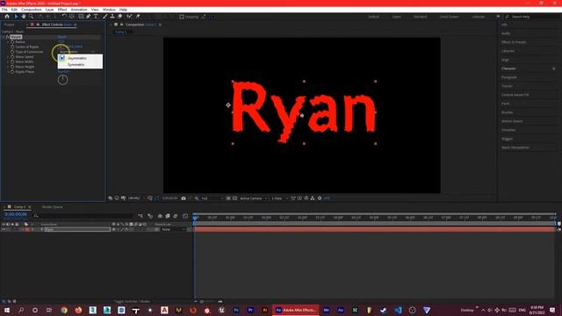Toggle the Ripple Phase stopwatch
562x316 pixels.
[12, 72]
